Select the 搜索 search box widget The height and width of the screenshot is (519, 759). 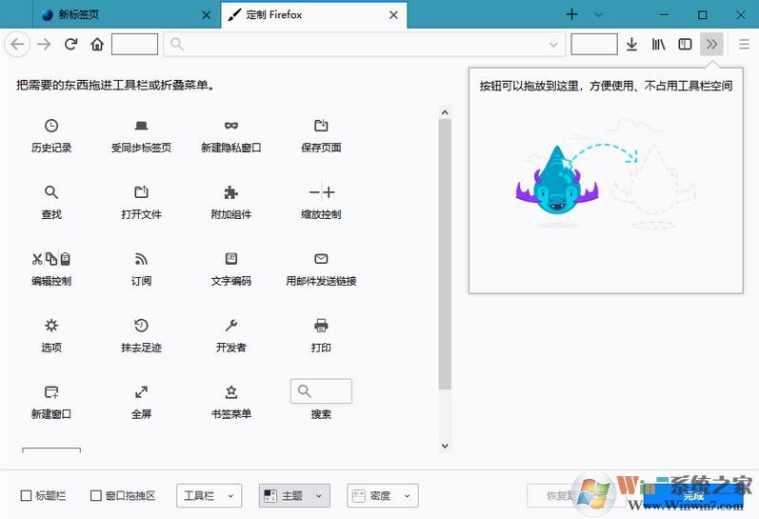[321, 391]
